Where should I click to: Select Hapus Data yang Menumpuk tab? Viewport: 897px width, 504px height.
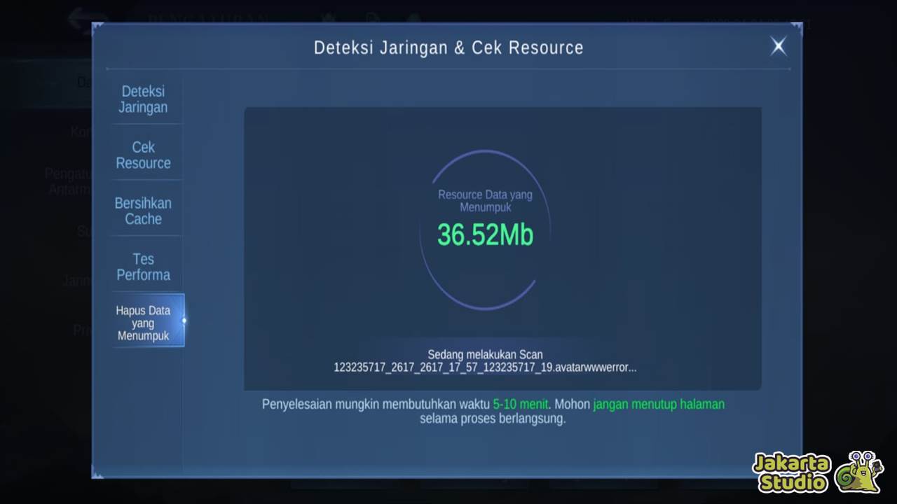[148, 321]
